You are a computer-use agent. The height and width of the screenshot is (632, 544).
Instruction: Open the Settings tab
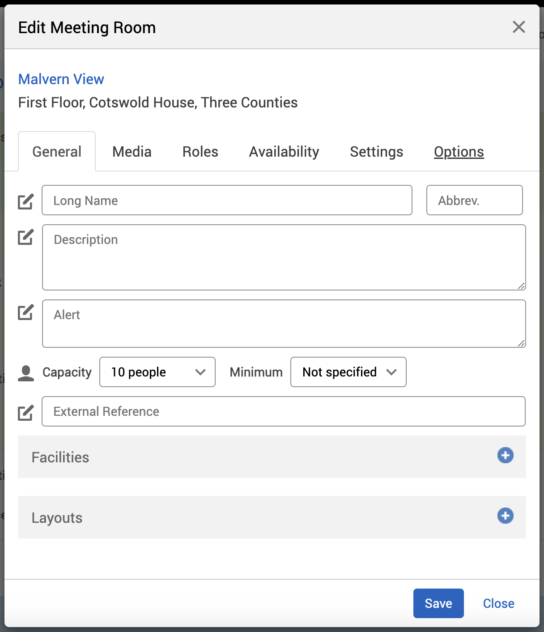click(x=376, y=152)
